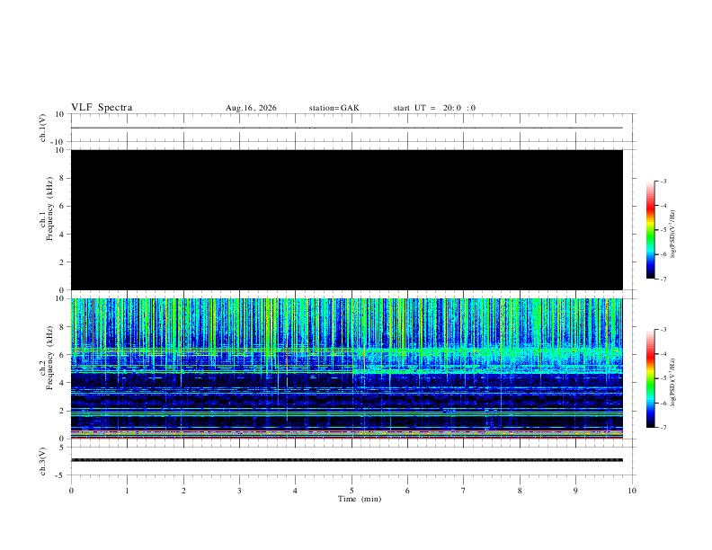Viewport: 712px width, 550px height.
Task: Click the 3 tick on time axis
Action: [239, 491]
